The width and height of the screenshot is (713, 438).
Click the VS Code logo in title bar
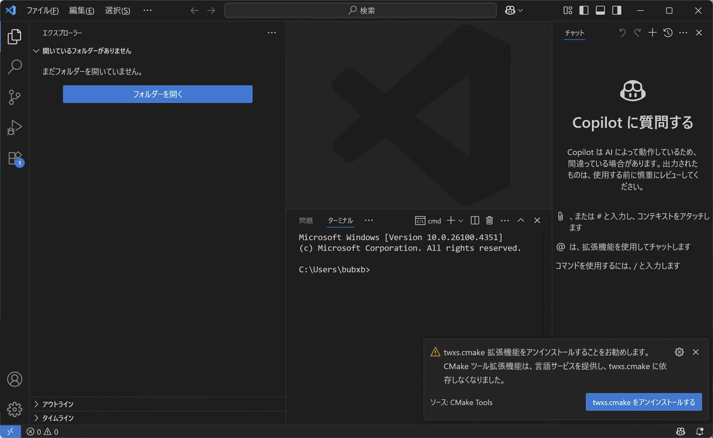10,10
